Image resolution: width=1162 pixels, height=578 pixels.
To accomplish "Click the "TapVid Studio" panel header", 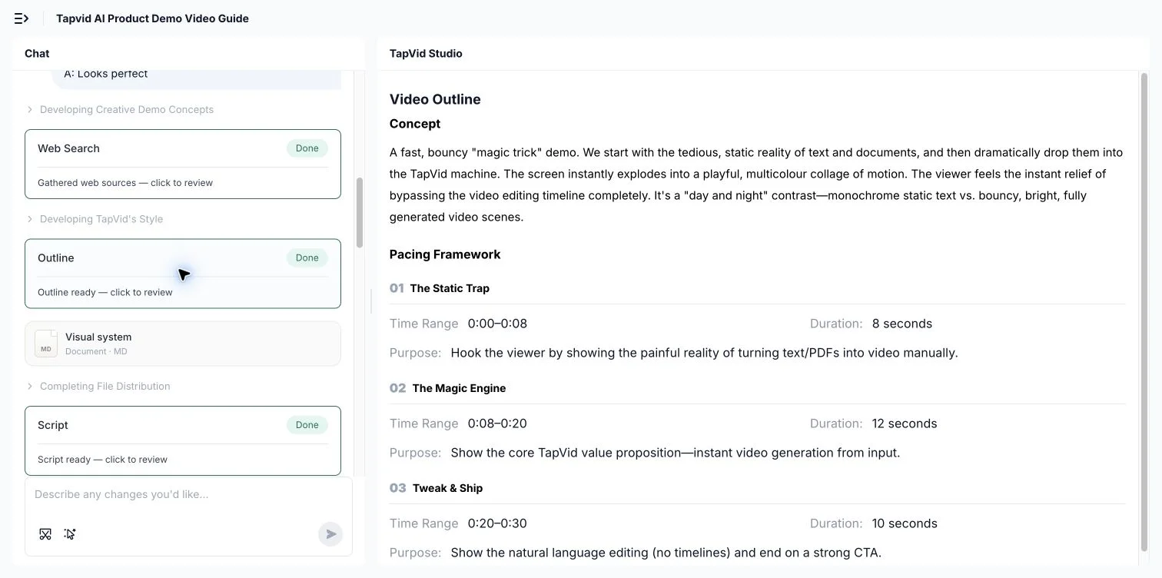I will [x=426, y=54].
